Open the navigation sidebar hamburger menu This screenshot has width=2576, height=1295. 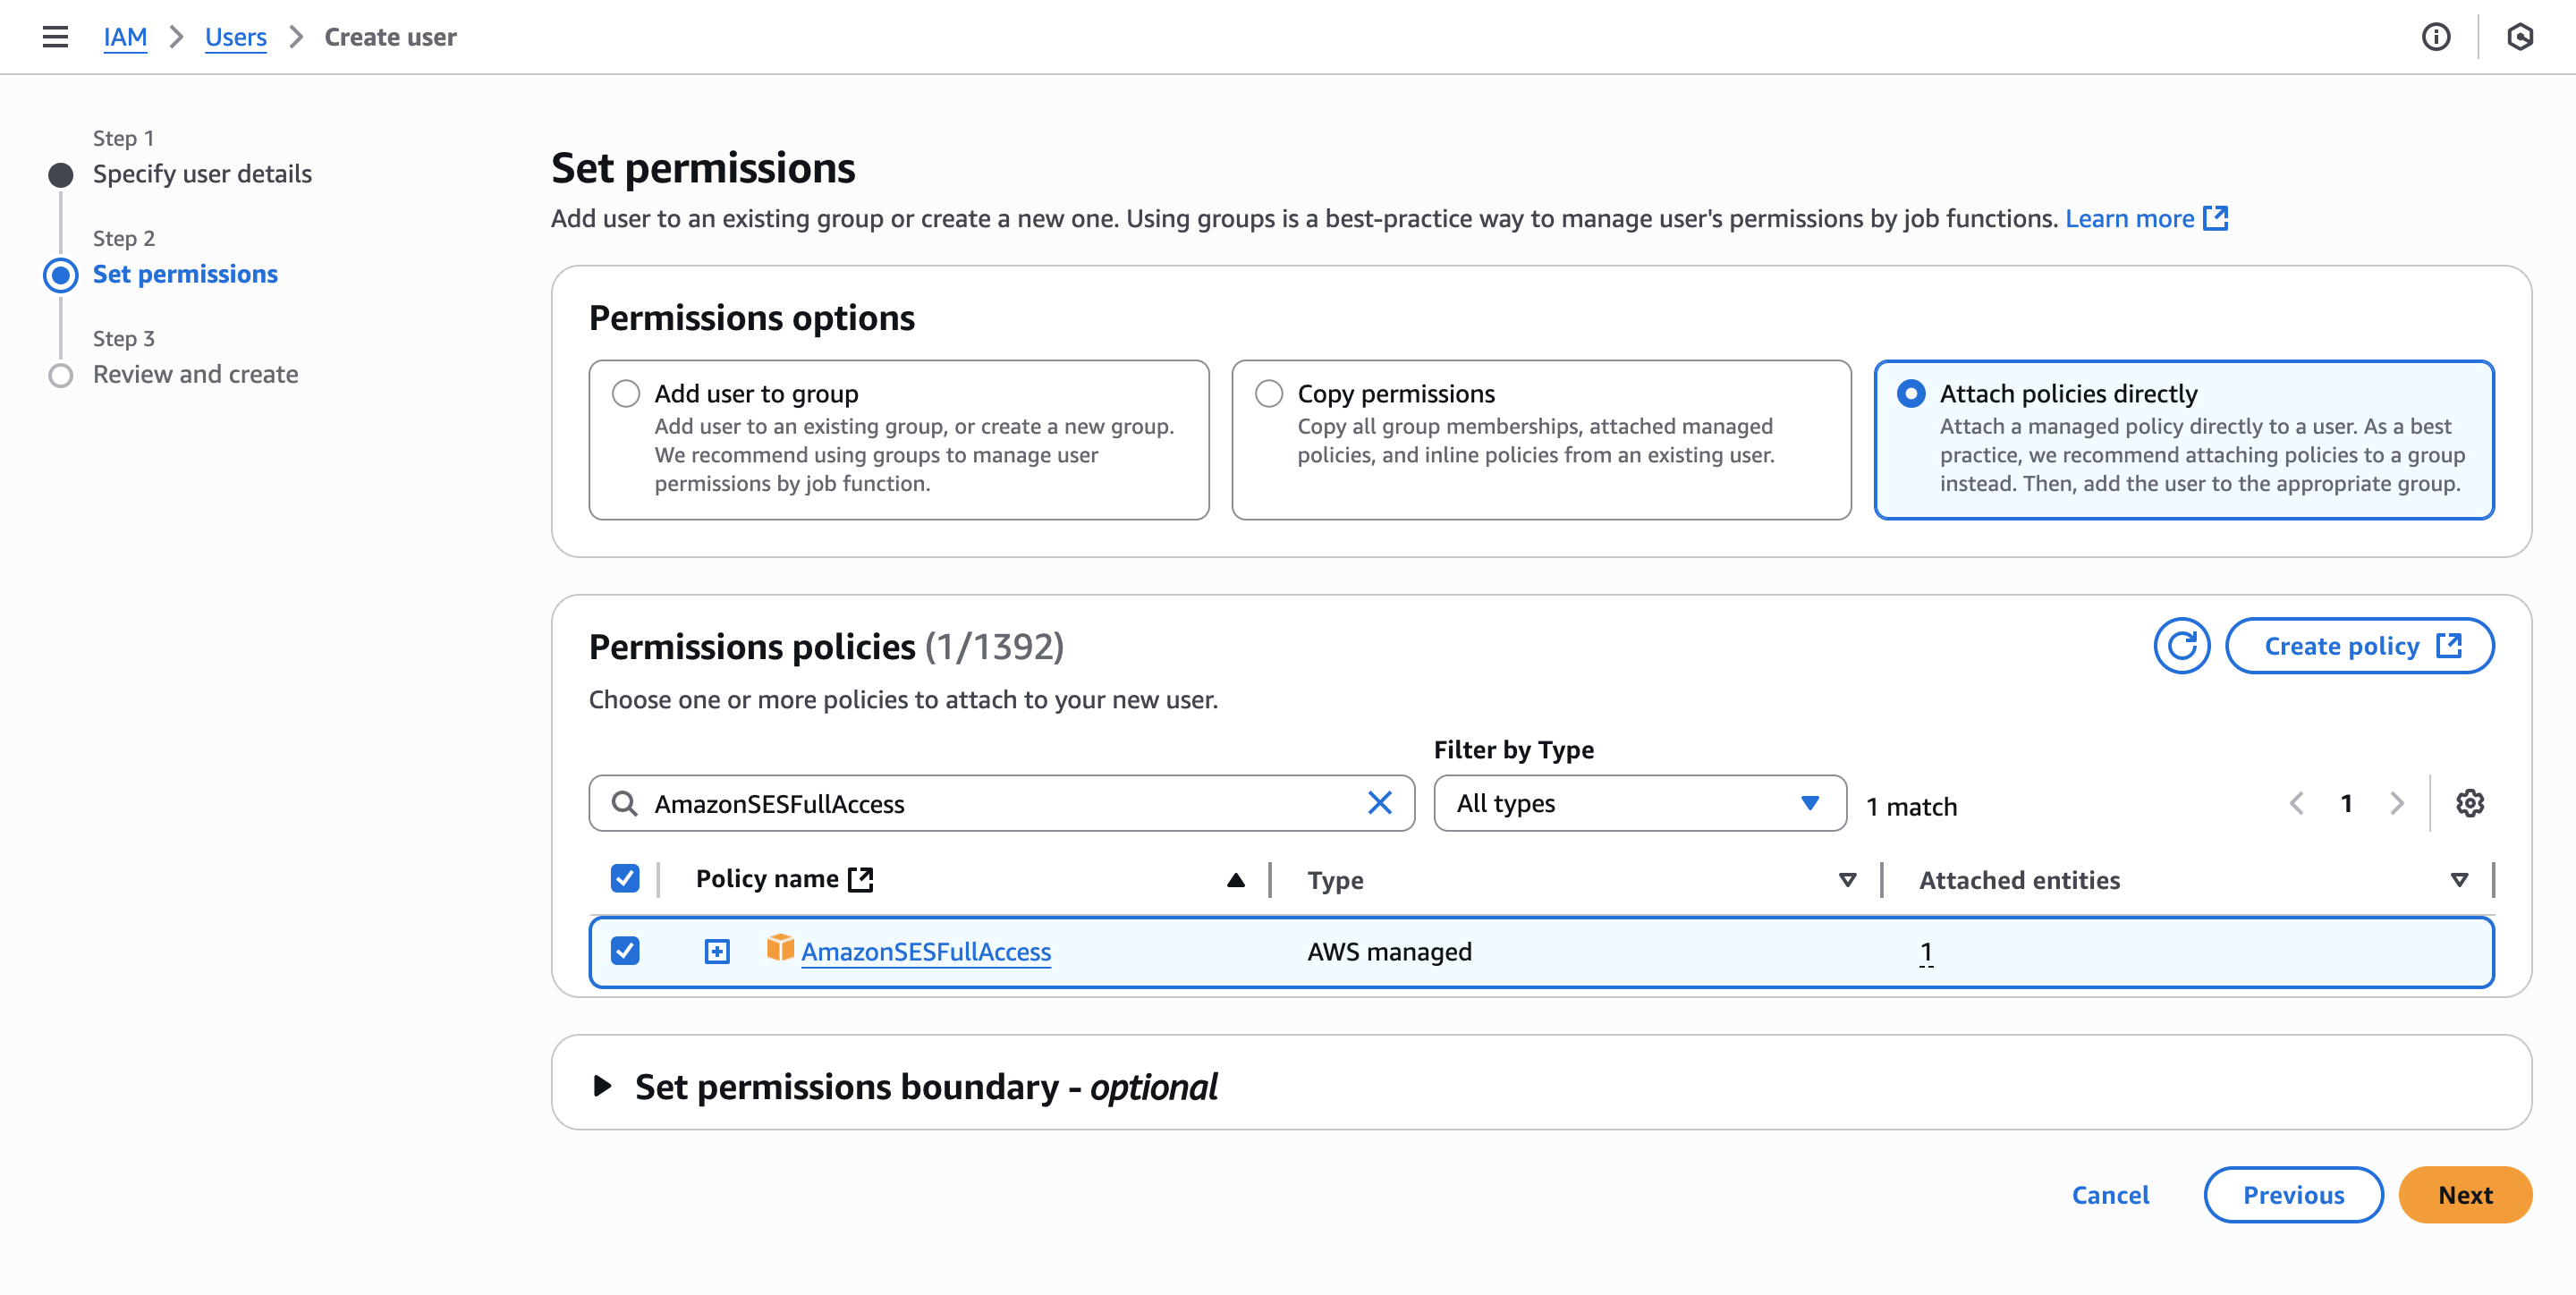[55, 37]
